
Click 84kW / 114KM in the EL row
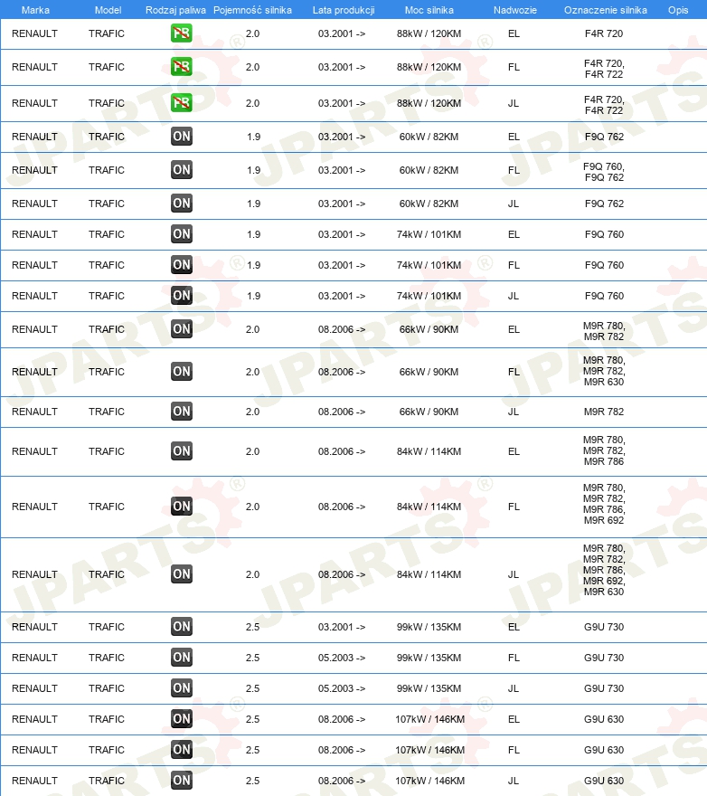coord(429,451)
